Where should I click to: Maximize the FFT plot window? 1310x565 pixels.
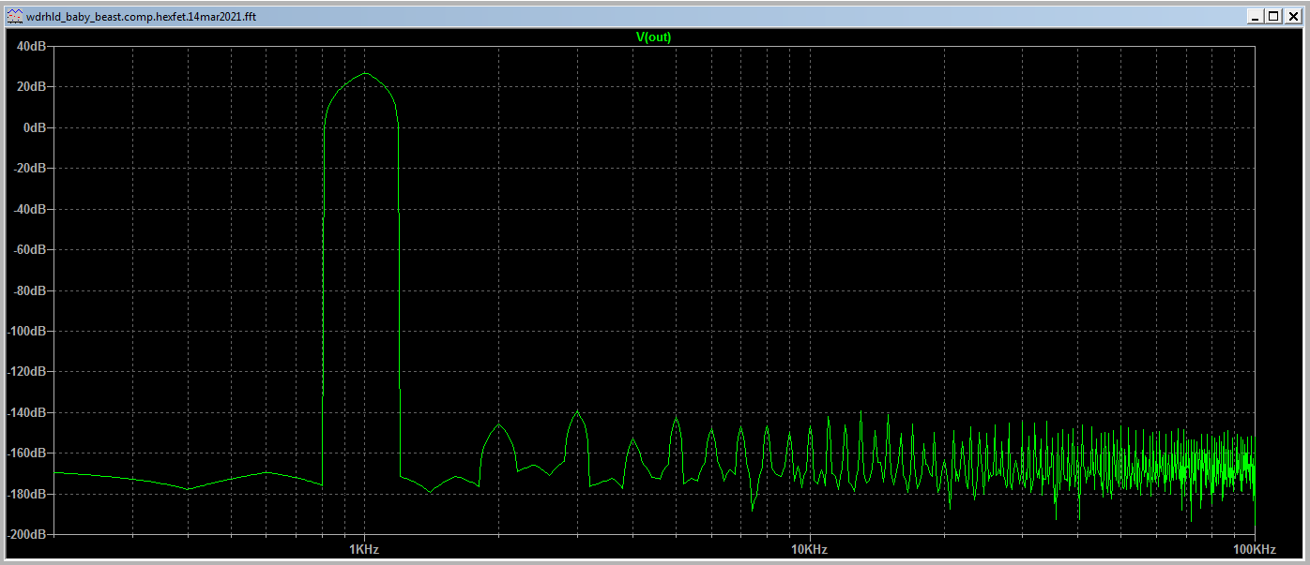(1273, 16)
